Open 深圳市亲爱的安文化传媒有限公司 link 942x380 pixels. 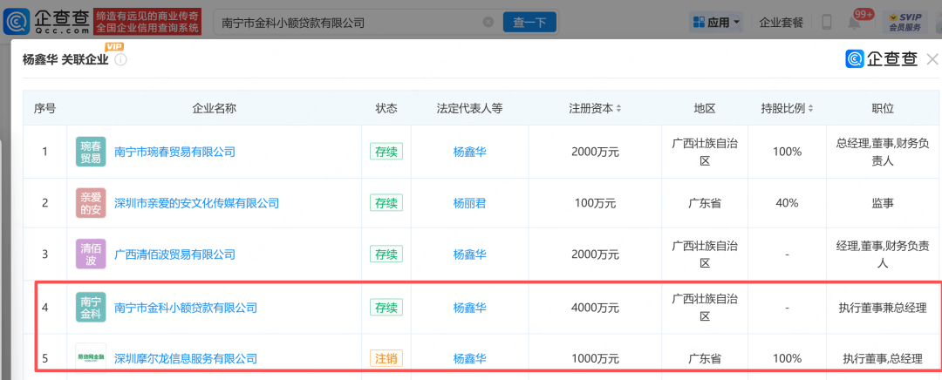tap(197, 203)
